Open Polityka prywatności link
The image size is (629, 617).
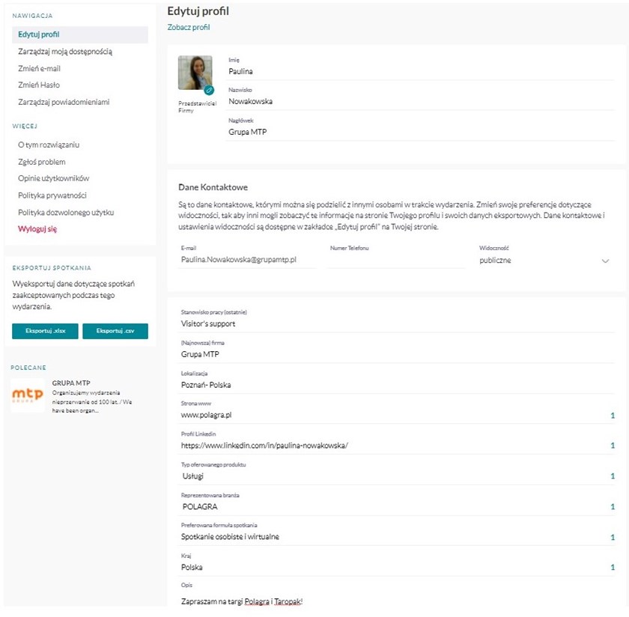click(52, 195)
